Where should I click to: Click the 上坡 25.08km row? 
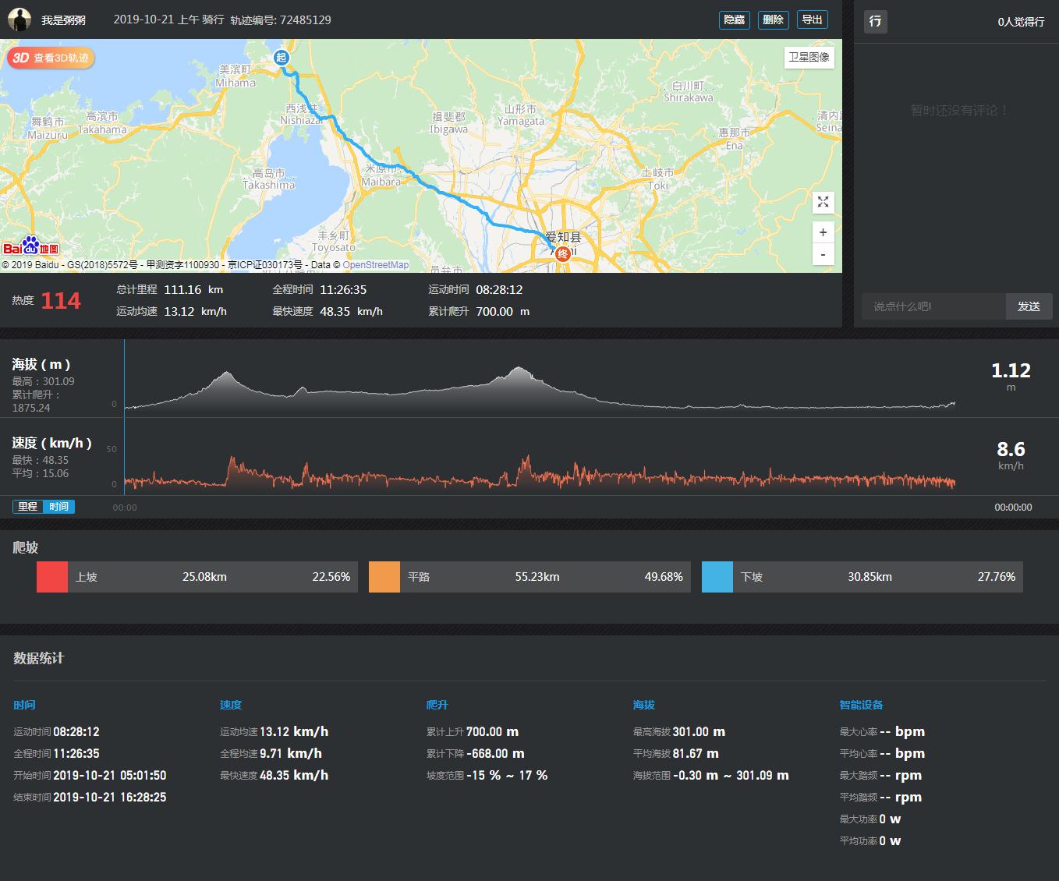point(197,577)
